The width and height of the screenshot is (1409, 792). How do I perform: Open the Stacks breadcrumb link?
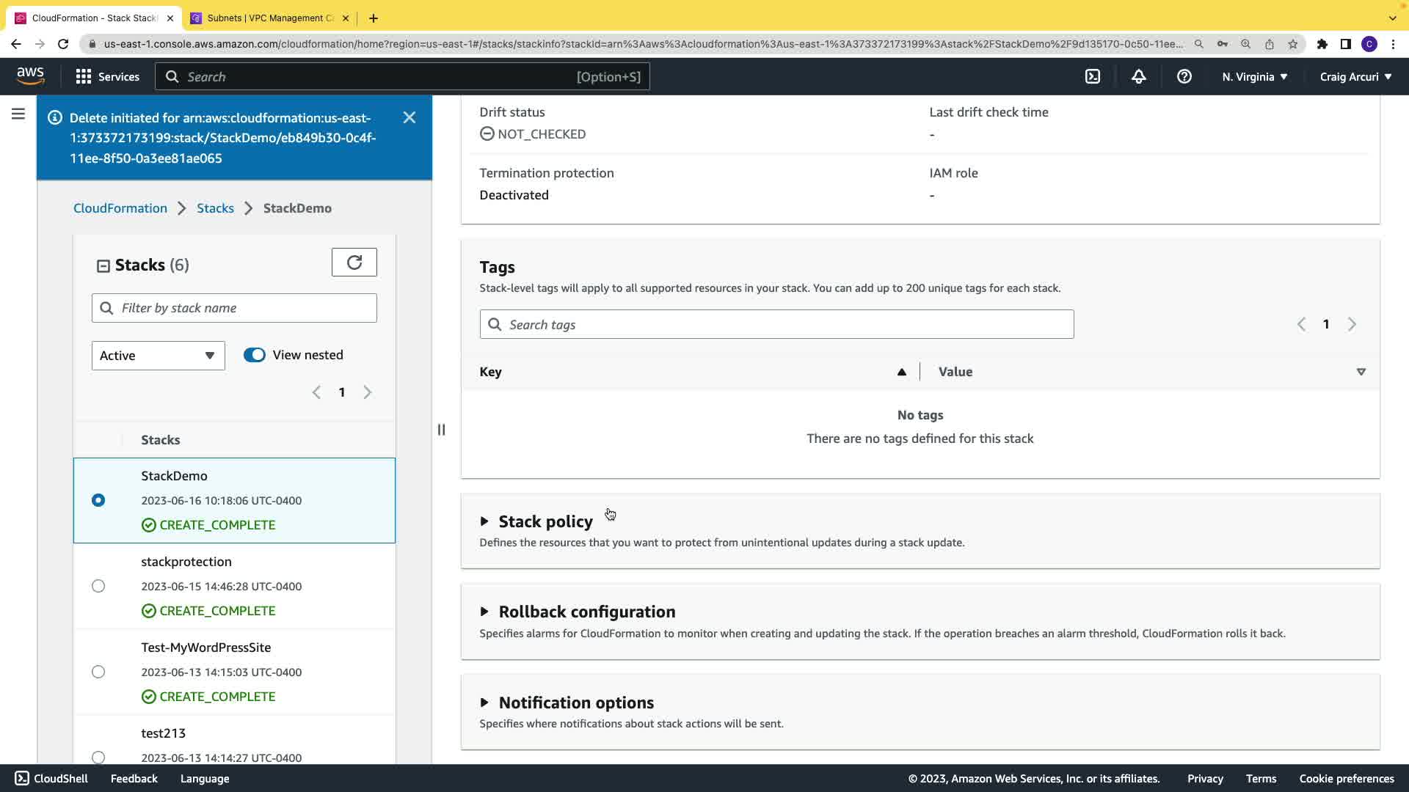point(215,208)
